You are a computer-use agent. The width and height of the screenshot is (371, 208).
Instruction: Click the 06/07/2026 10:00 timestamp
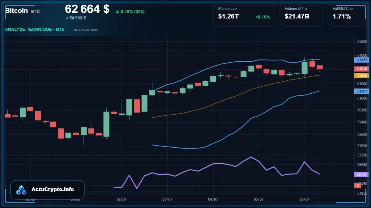click(86, 30)
